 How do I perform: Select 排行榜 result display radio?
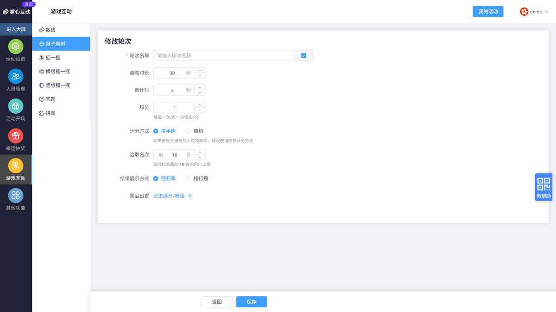click(189, 178)
